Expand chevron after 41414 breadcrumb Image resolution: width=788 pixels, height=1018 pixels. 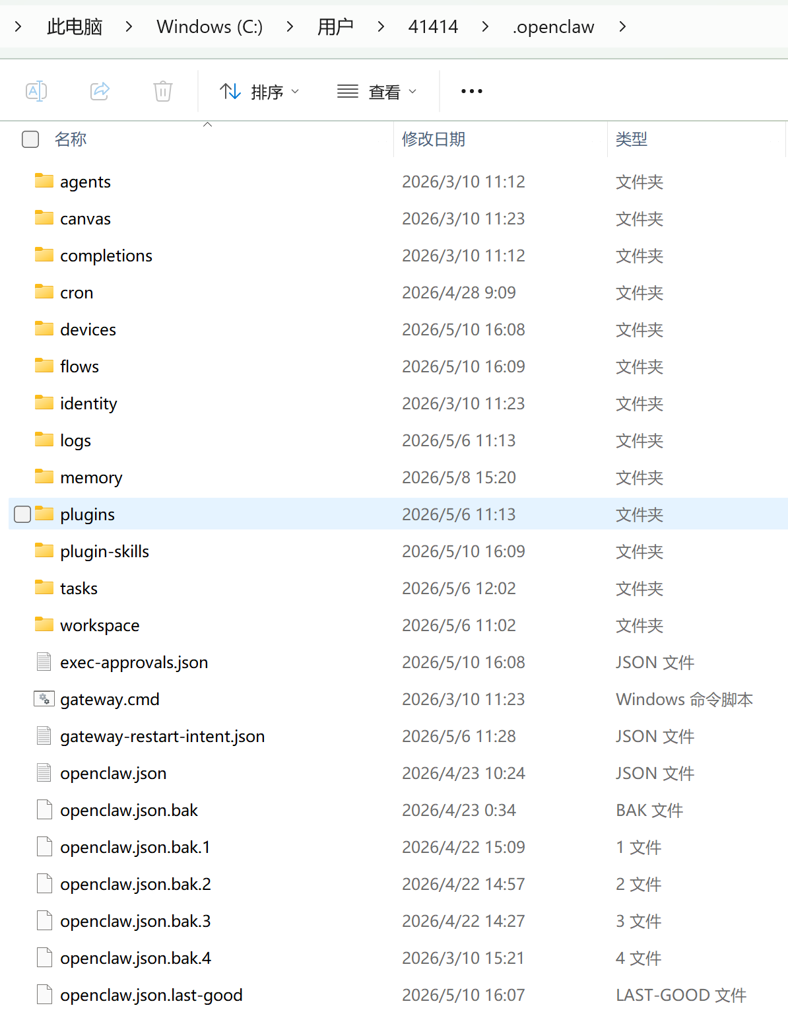point(485,26)
